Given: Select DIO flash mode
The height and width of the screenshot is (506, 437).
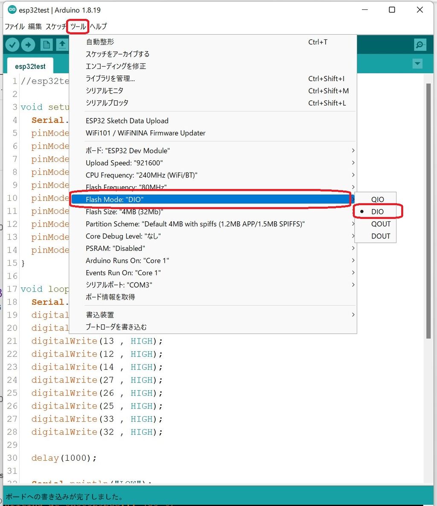Looking at the screenshot, I should [x=377, y=211].
